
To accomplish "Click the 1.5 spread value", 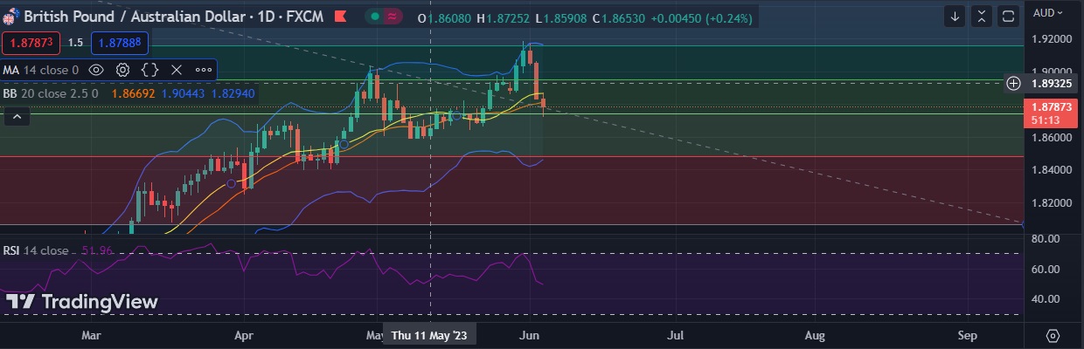I will [x=76, y=42].
